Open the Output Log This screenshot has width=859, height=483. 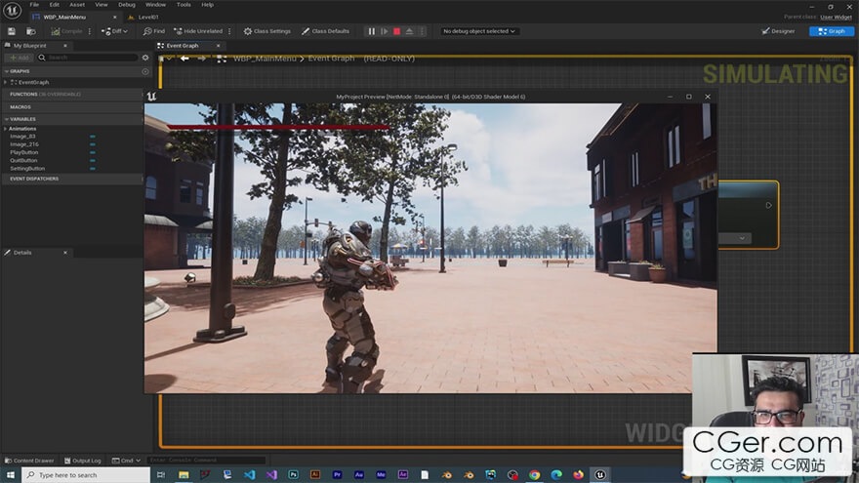pyautogui.click(x=82, y=461)
